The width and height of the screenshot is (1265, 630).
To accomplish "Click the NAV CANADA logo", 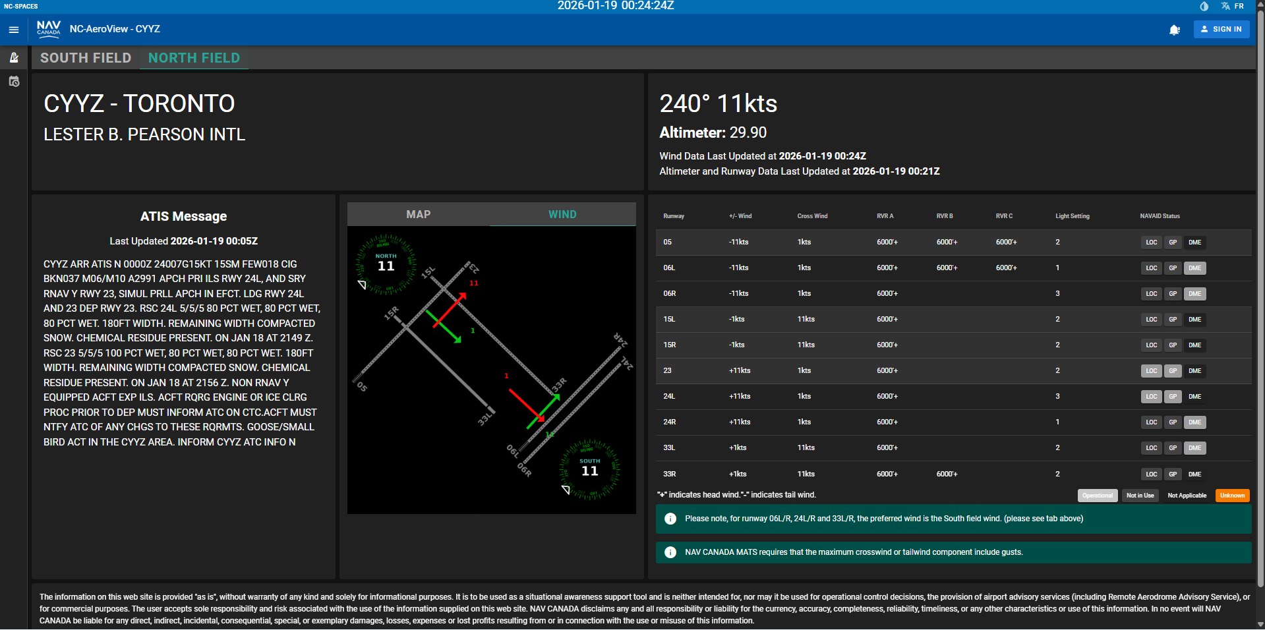I will pos(49,29).
